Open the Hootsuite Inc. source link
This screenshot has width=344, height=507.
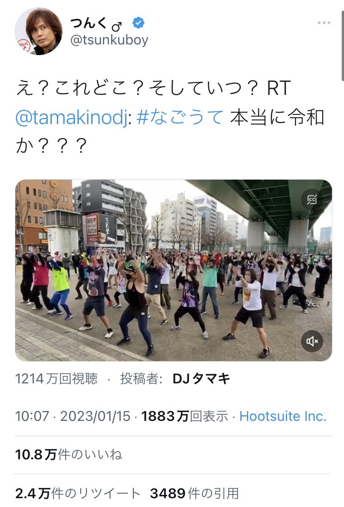(283, 416)
